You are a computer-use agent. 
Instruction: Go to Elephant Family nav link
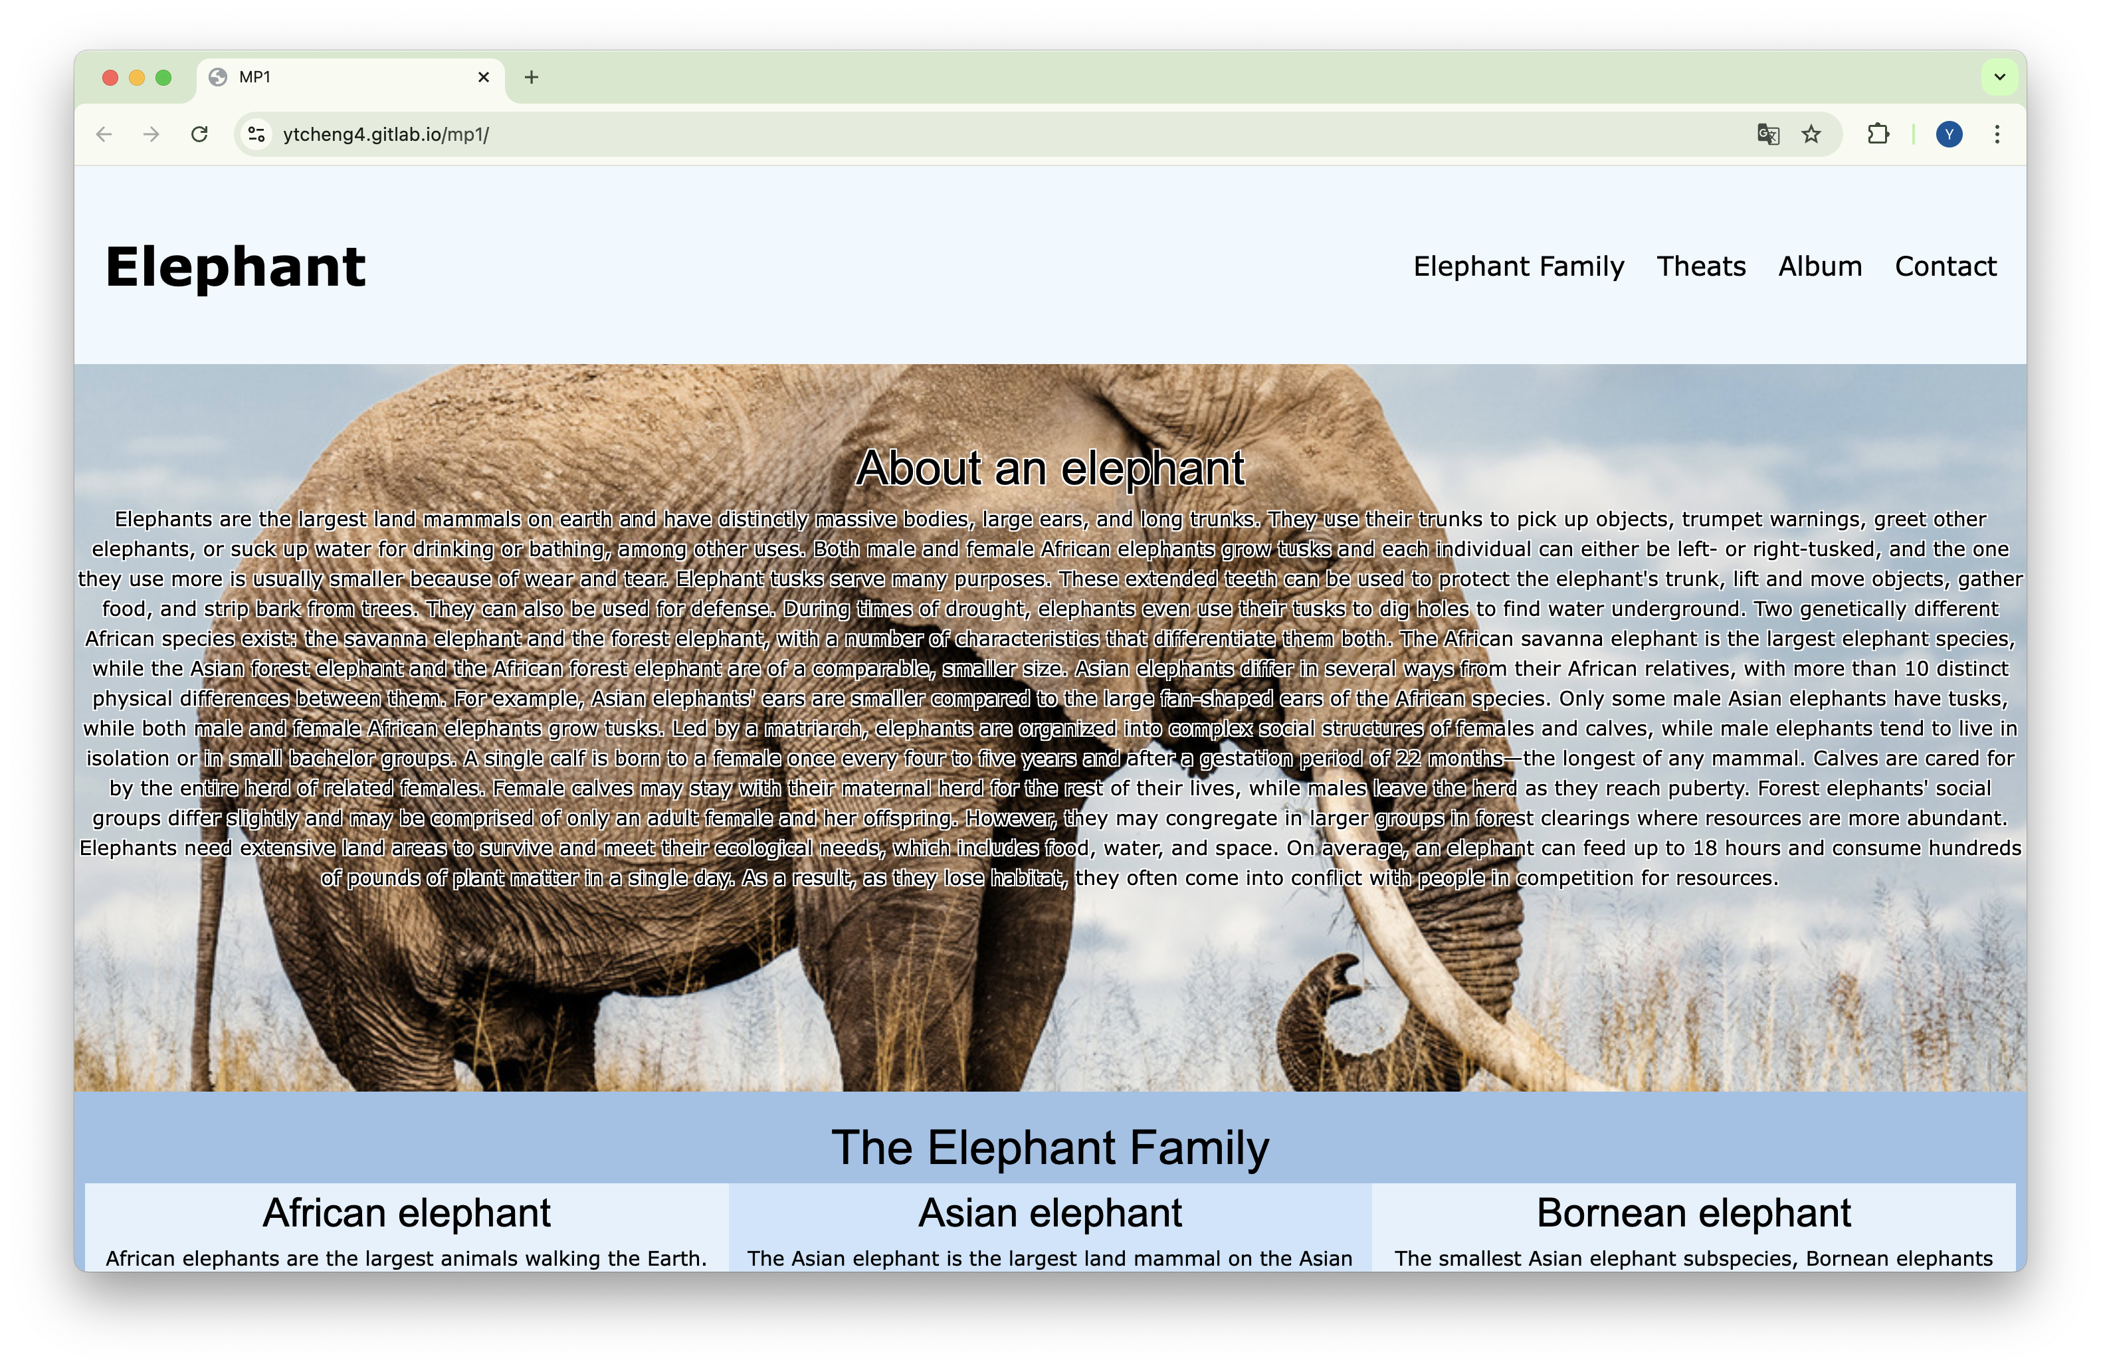[x=1518, y=266]
